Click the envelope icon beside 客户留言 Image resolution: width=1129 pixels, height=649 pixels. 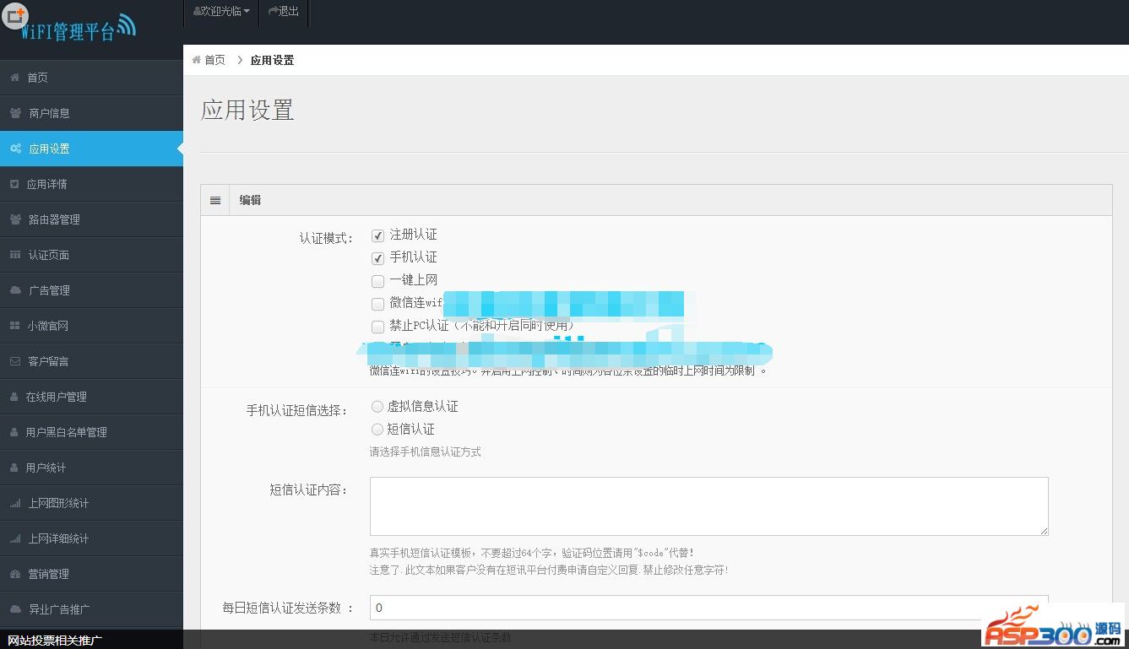pos(15,361)
